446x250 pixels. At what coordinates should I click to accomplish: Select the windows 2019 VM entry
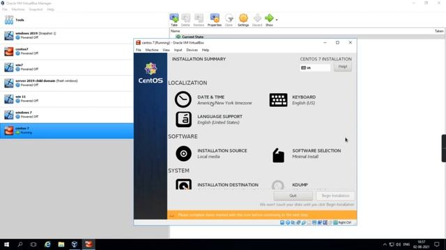point(67,35)
